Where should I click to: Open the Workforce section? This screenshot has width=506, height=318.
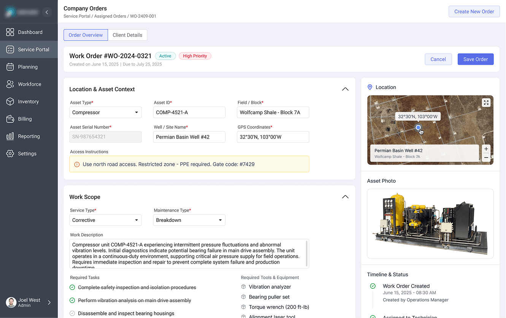pyautogui.click(x=30, y=84)
